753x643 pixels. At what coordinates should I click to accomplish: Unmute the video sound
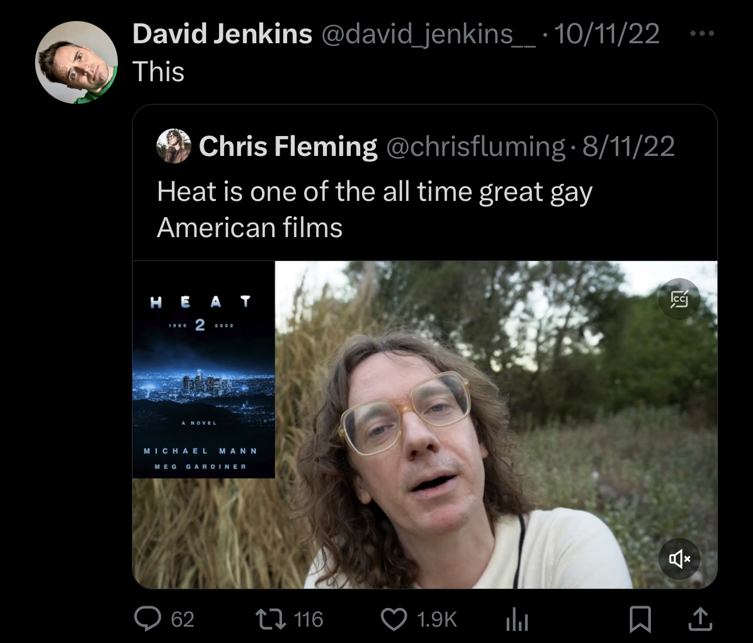[679, 559]
